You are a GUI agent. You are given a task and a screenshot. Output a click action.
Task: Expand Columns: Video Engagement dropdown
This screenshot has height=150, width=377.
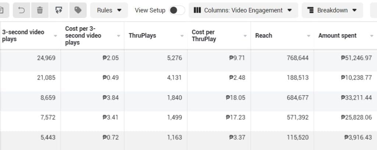243,10
